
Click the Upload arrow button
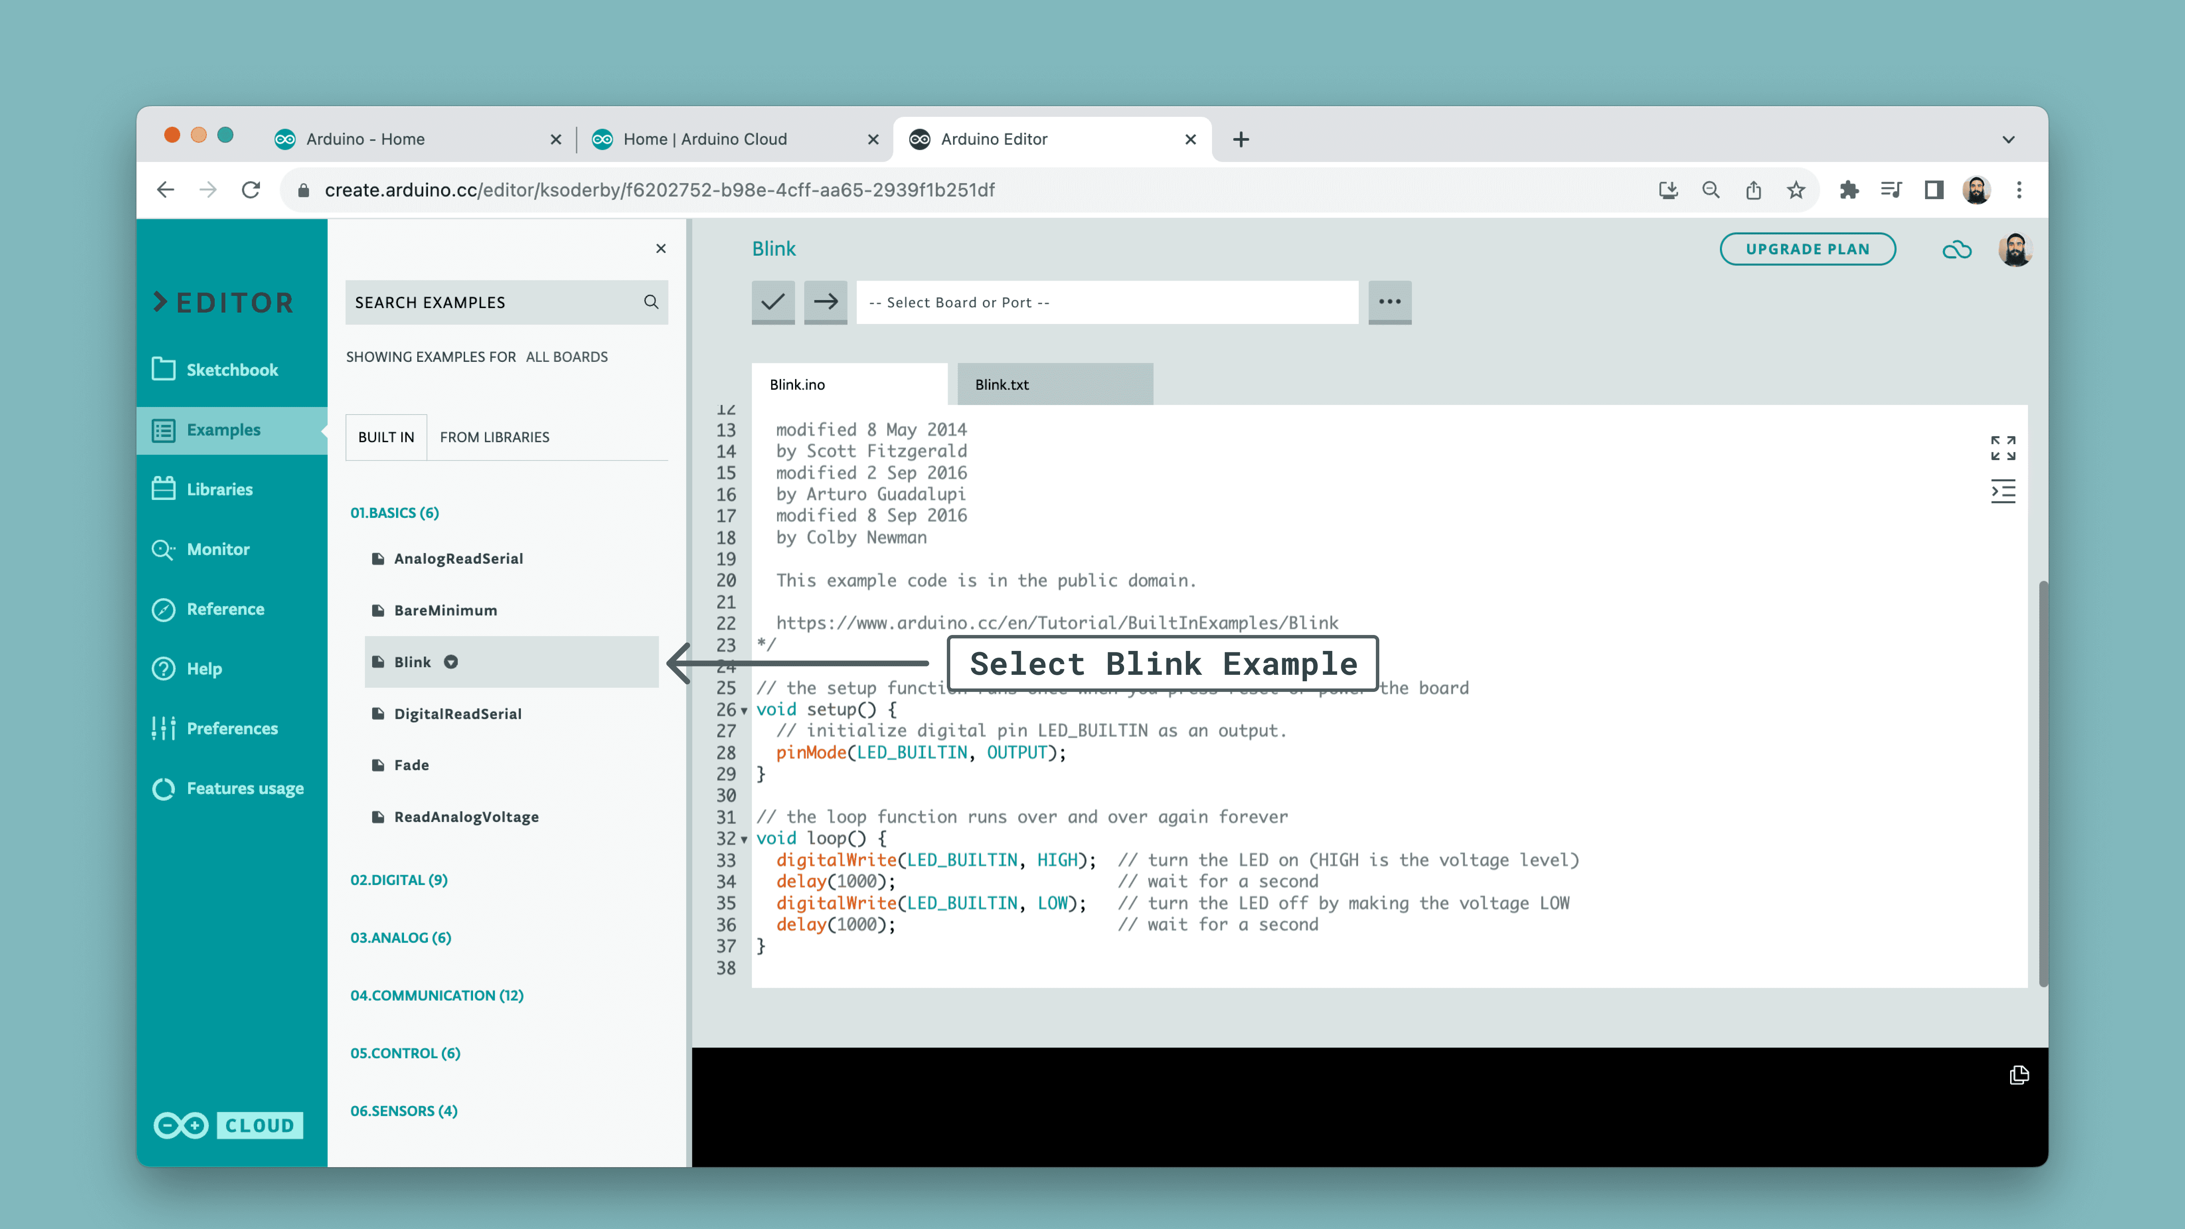[x=825, y=302]
